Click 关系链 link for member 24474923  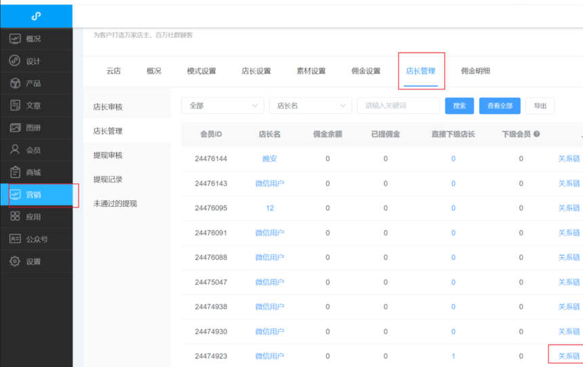coord(568,356)
